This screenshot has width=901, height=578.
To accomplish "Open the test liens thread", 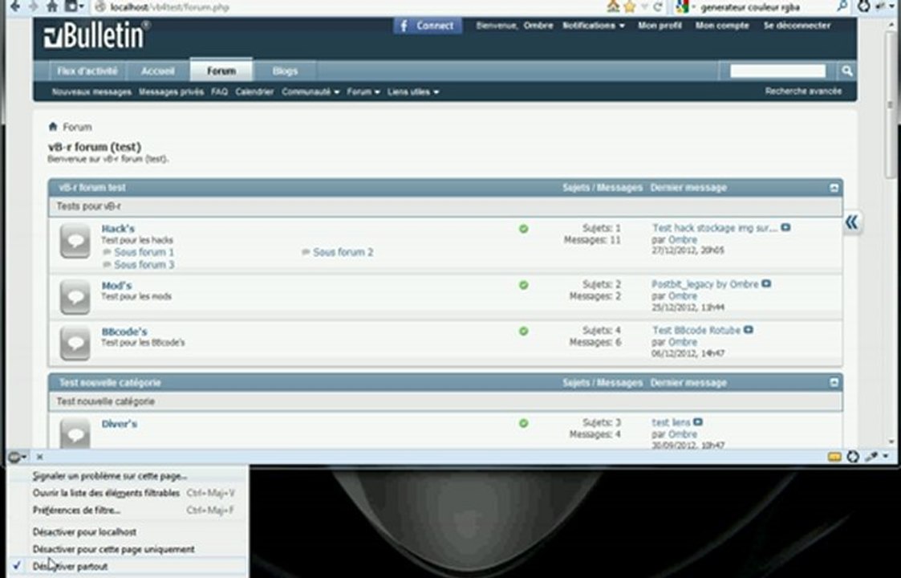I will coord(672,423).
